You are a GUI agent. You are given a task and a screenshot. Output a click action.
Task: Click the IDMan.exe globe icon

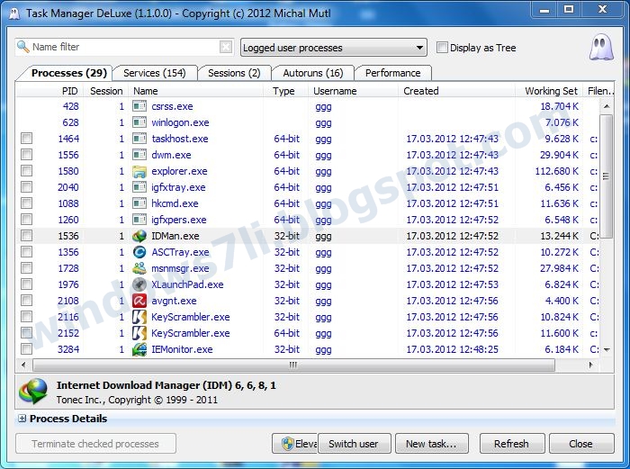click(139, 236)
